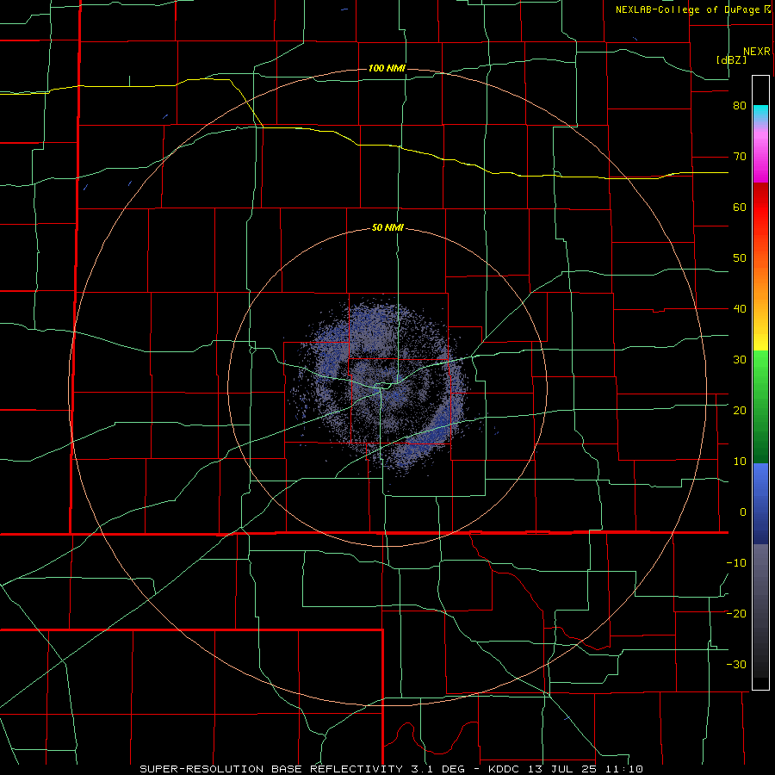Click the 40 value on the dBZ scale

tap(740, 309)
